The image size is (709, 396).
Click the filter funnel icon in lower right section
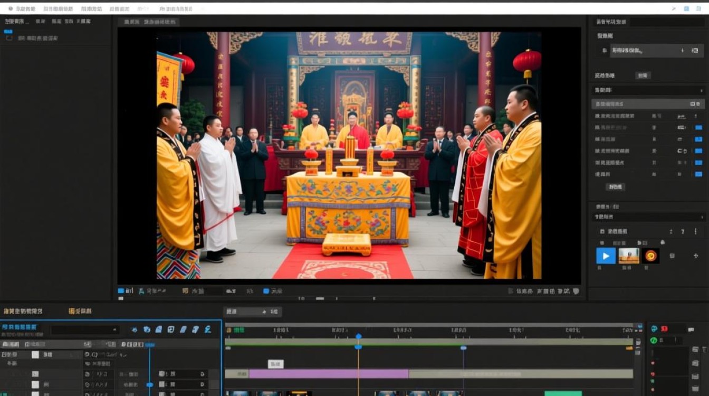point(683,231)
